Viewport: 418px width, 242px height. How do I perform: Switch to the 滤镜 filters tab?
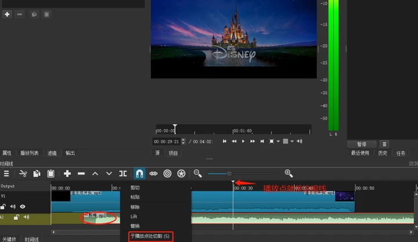click(x=52, y=153)
